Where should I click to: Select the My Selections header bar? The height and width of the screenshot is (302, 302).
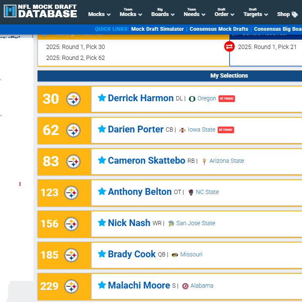click(x=170, y=75)
